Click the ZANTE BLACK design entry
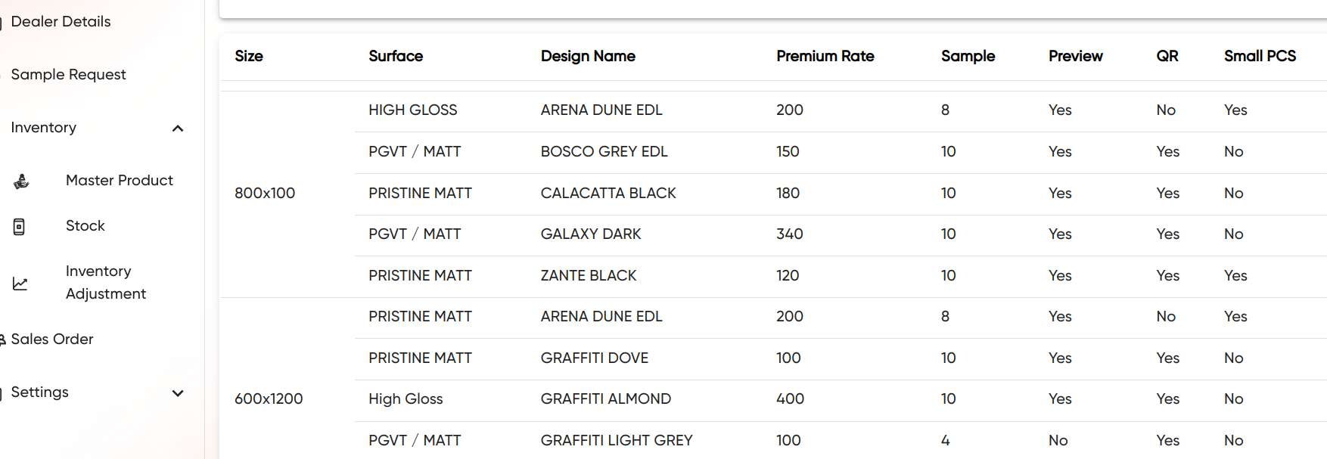This screenshot has width=1327, height=459. [588, 276]
